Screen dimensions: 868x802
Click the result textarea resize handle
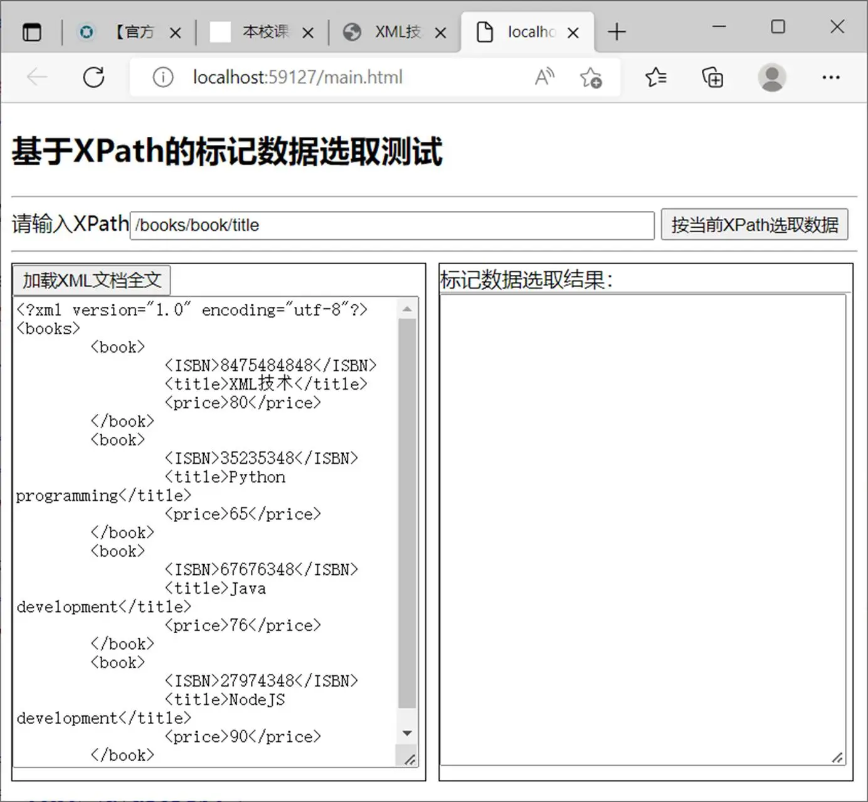(x=837, y=758)
